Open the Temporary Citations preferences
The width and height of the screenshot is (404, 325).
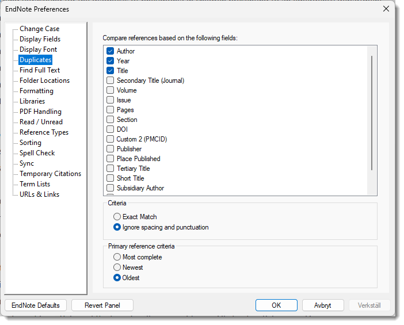coord(50,174)
